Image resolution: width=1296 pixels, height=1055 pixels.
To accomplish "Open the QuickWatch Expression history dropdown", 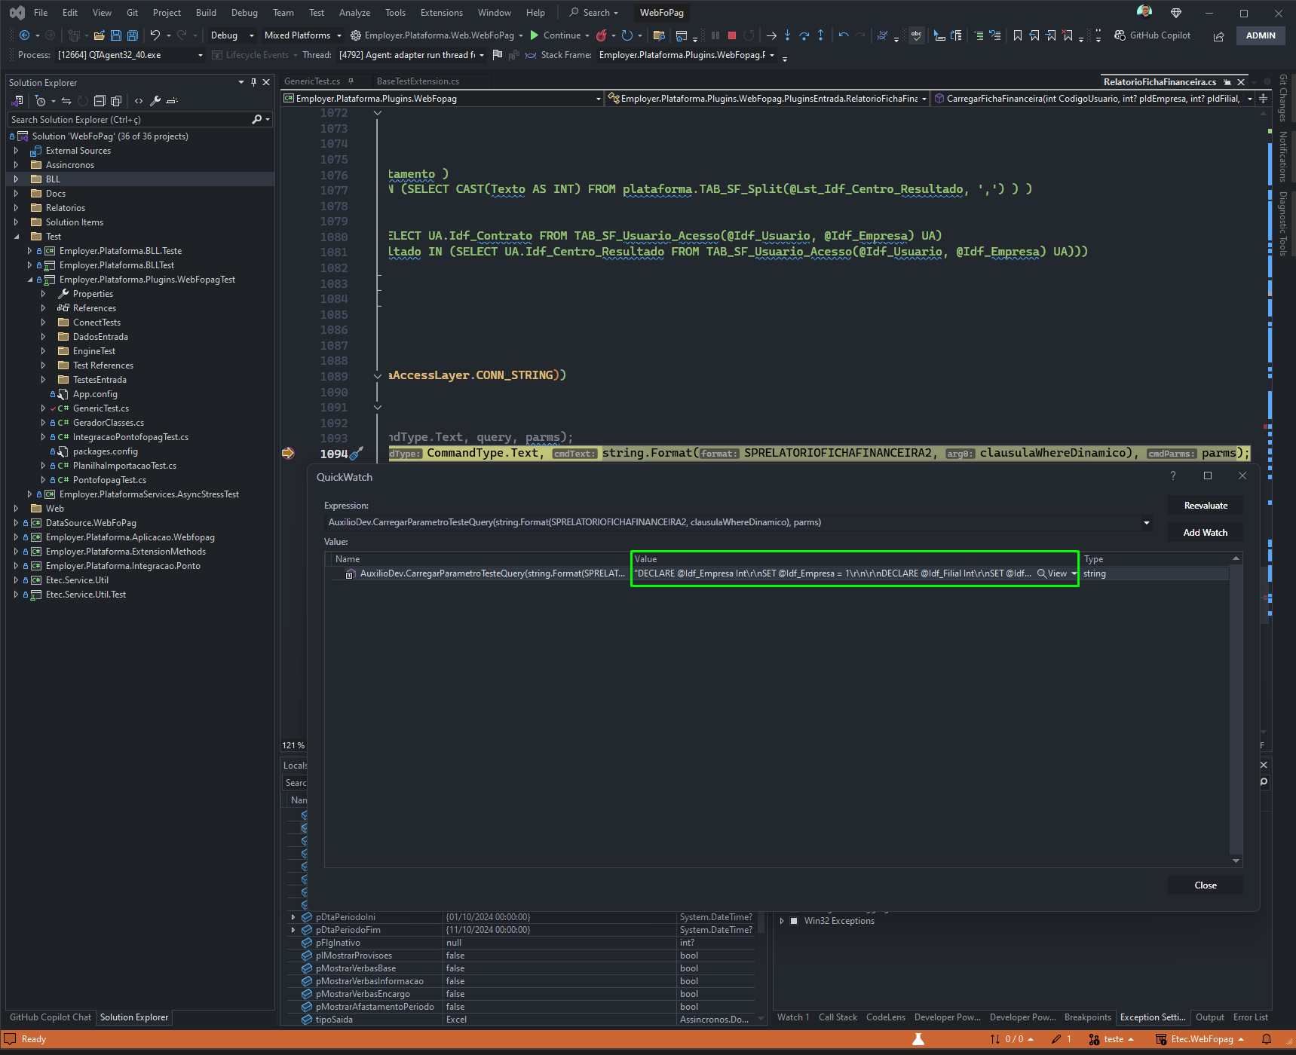I will click(x=1147, y=522).
